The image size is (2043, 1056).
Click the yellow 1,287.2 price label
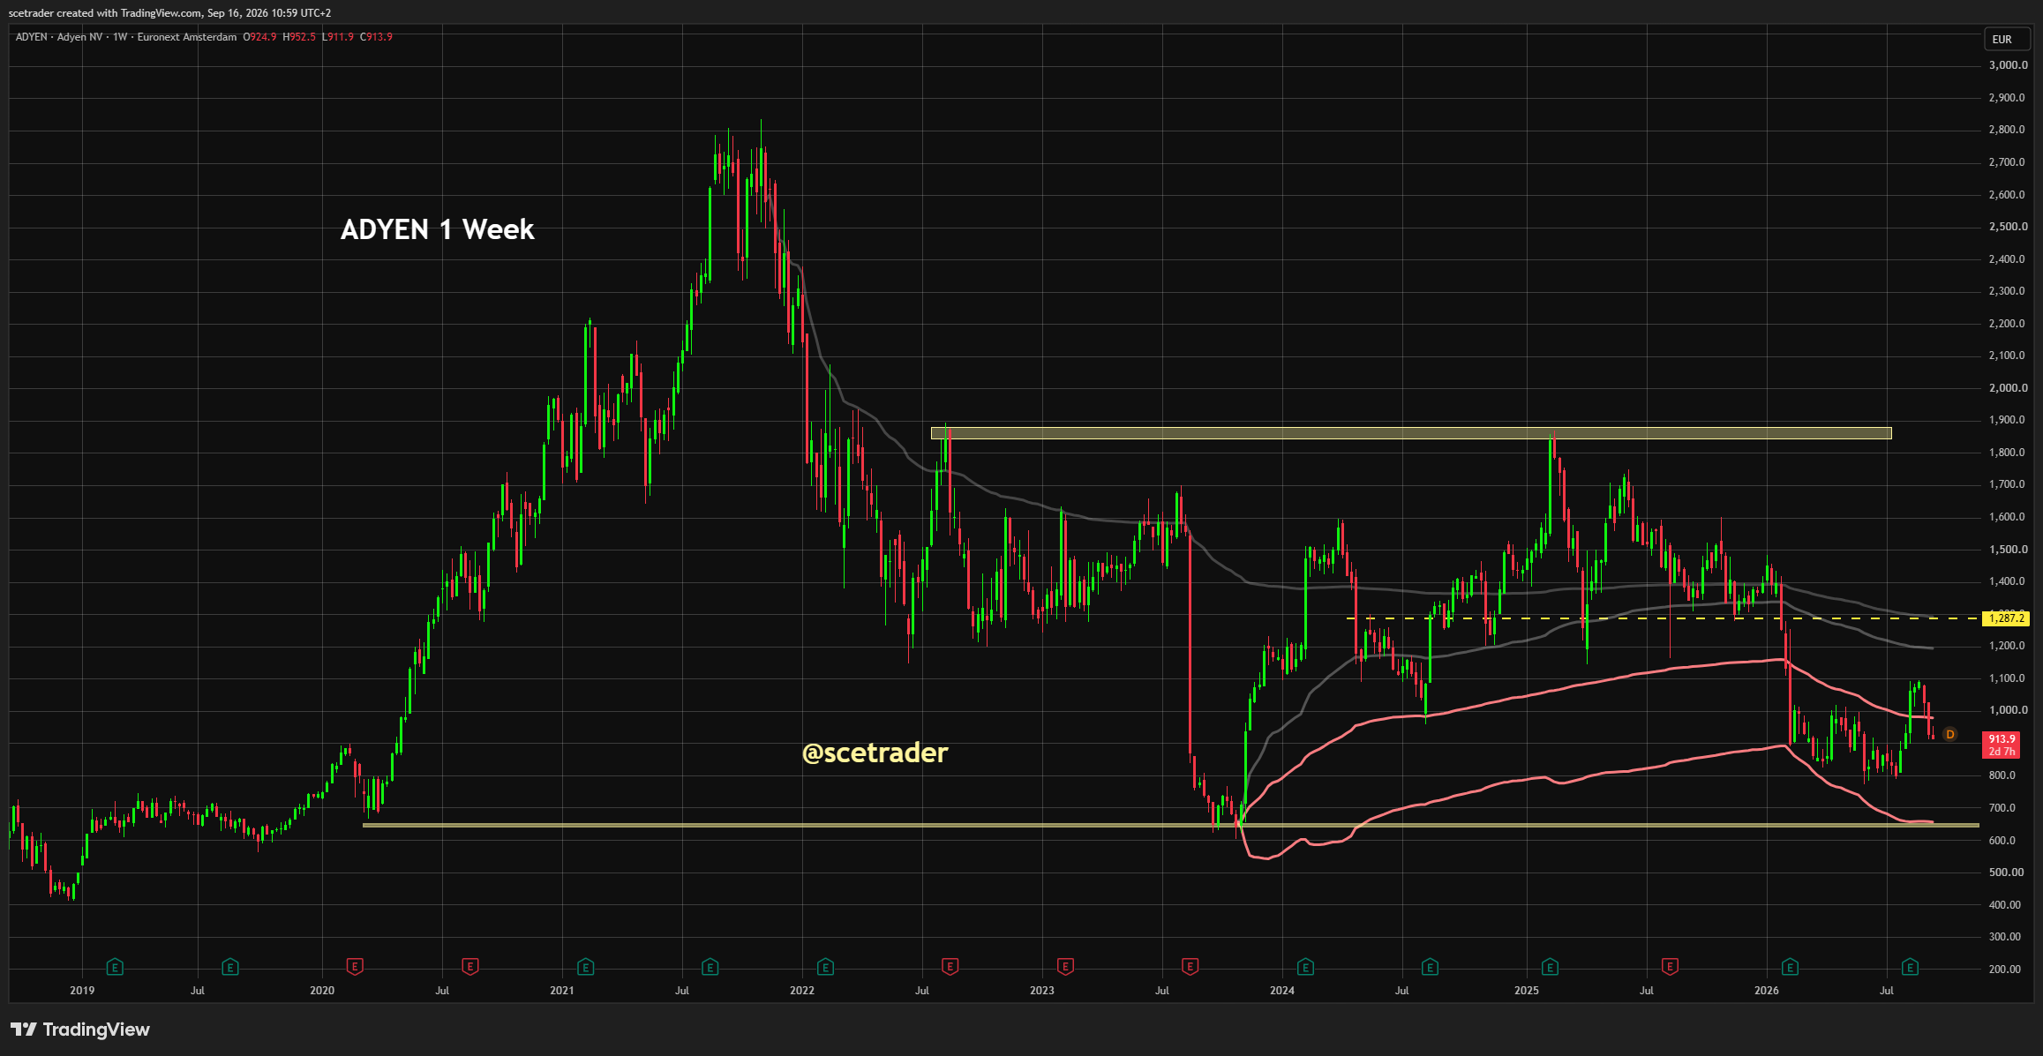[x=2006, y=618]
